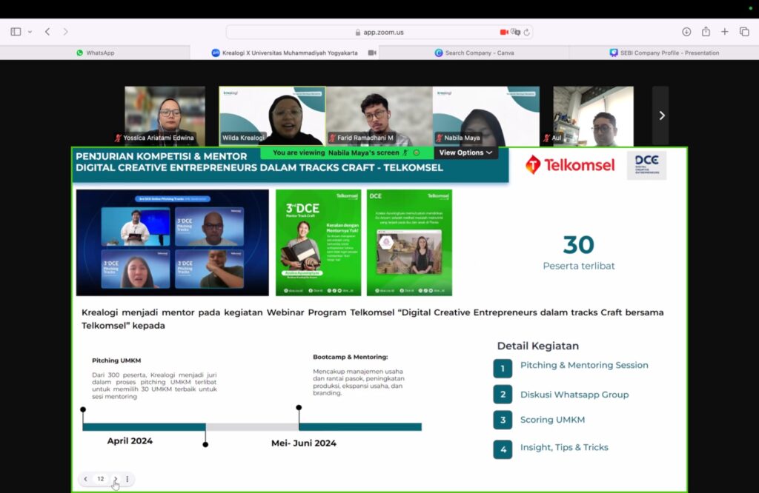This screenshot has width=759, height=493.
Task: Select Wilda Krealogi video tile
Action: pyautogui.click(x=272, y=116)
